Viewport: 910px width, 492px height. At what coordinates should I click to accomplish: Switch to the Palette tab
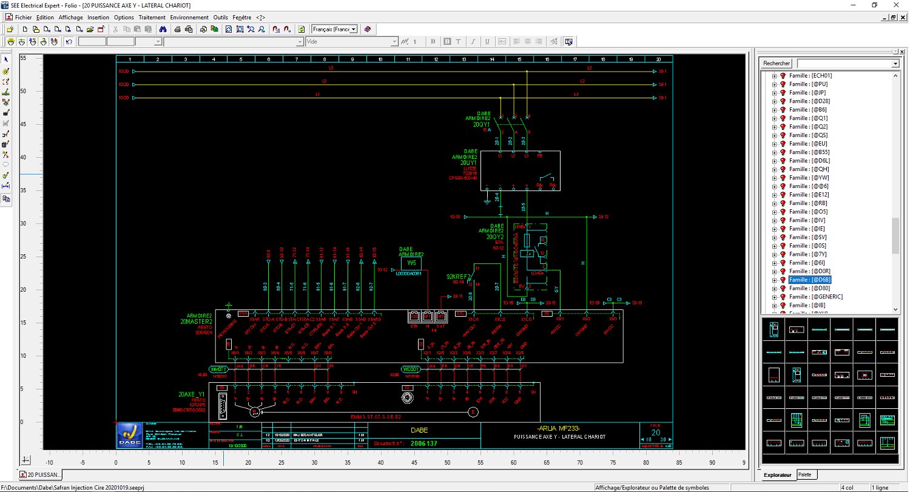[805, 475]
